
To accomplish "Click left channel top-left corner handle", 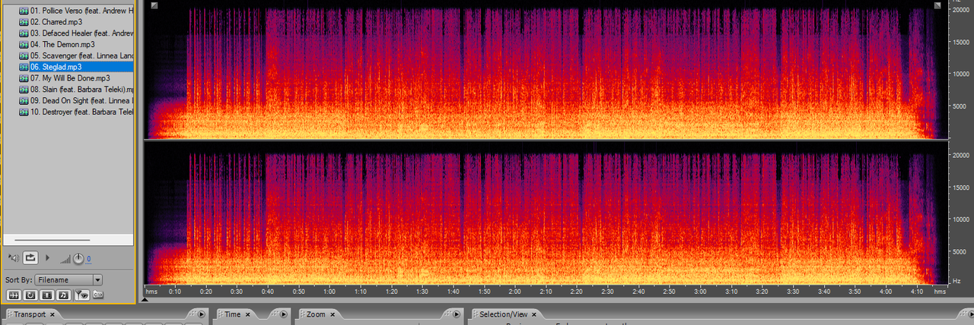I will pos(154,5).
